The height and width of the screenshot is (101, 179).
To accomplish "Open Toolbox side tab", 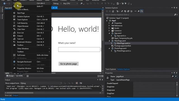I will tap(2, 10).
